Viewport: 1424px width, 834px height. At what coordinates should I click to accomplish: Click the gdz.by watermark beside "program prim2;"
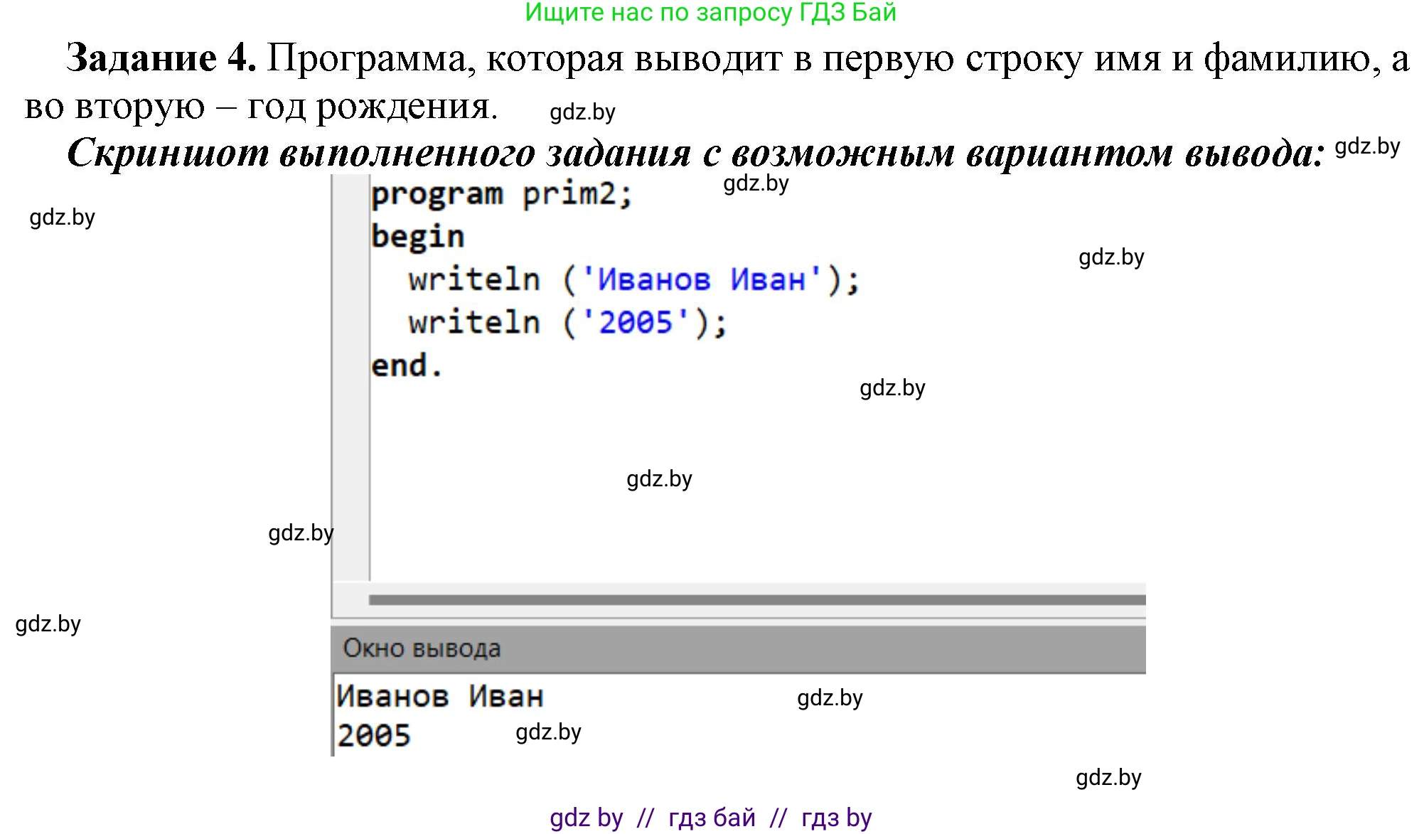pos(756,183)
